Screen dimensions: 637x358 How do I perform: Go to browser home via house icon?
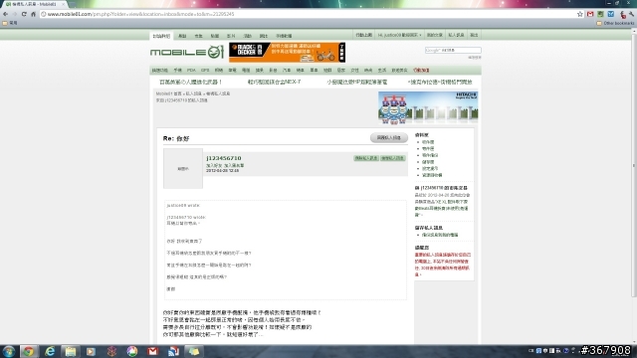[x=33, y=14]
